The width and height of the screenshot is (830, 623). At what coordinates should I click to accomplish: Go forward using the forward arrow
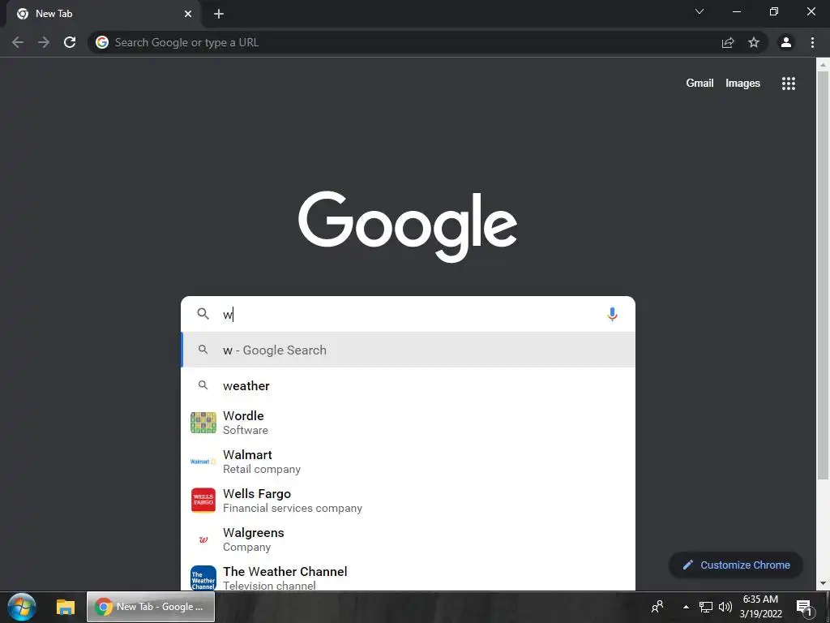(44, 42)
